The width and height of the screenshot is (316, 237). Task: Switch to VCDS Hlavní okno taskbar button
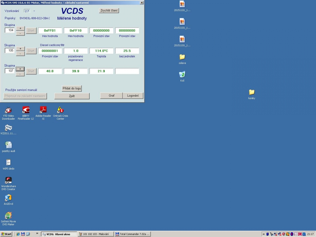[x=59, y=234]
